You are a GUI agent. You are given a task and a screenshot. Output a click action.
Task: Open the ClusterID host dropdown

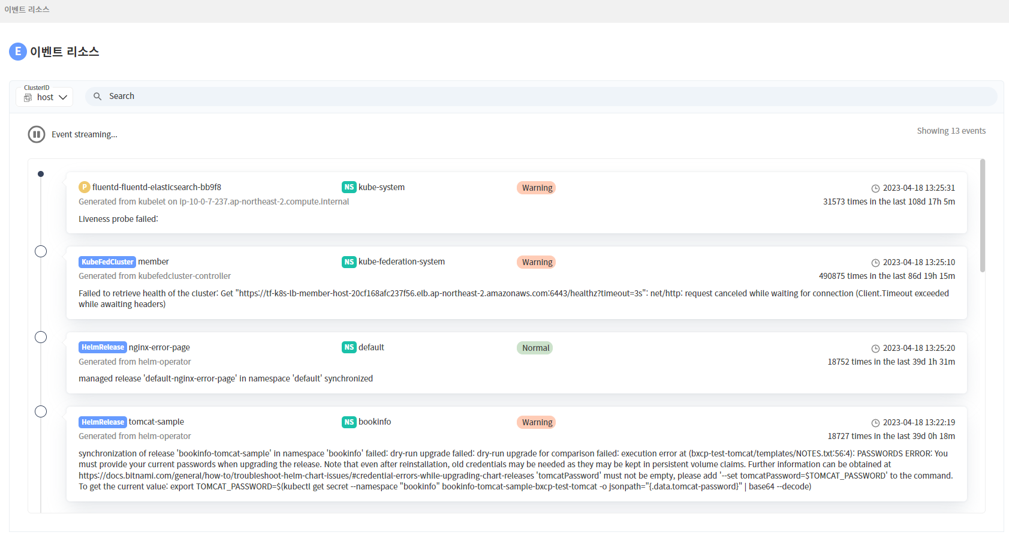(x=45, y=97)
